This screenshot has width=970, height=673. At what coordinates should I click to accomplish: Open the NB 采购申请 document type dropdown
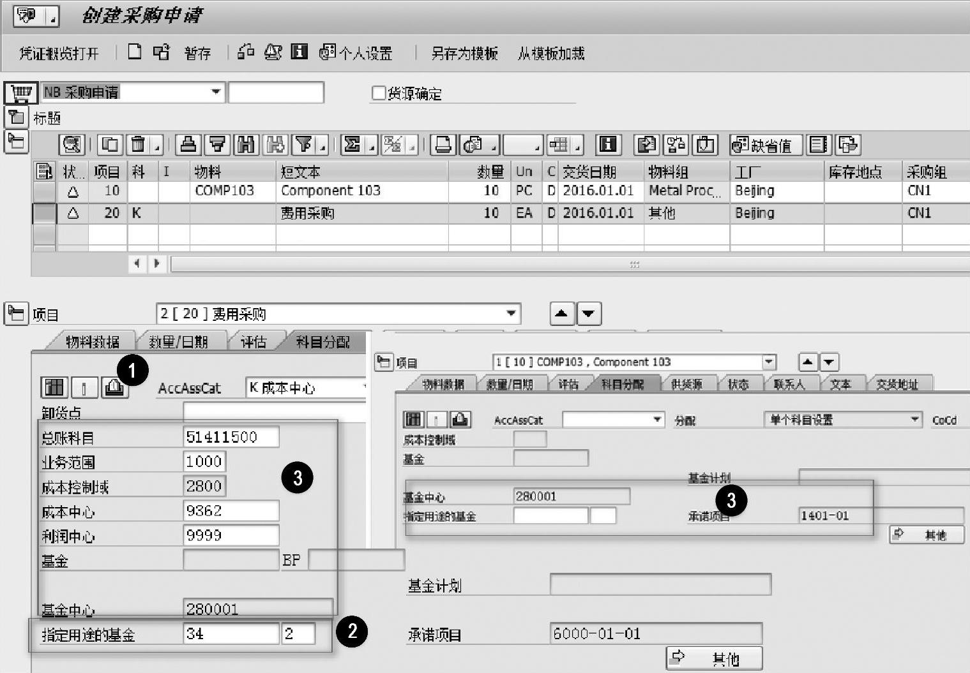coord(216,92)
